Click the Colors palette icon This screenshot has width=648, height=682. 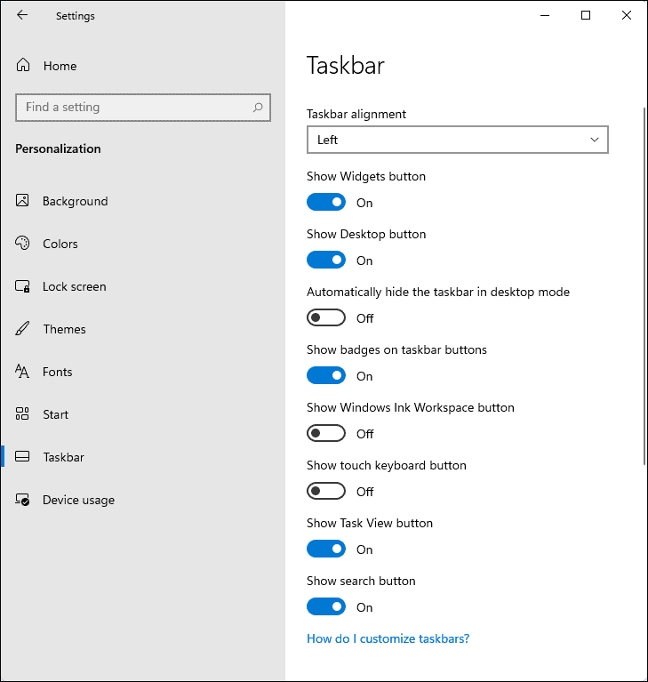click(x=22, y=243)
